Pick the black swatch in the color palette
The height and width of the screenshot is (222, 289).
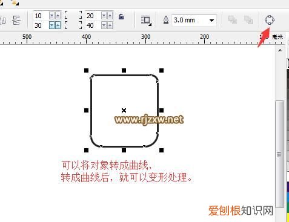[288, 74]
